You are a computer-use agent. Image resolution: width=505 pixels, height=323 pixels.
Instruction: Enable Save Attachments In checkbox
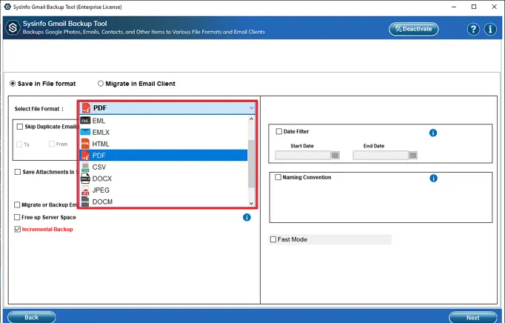point(18,172)
